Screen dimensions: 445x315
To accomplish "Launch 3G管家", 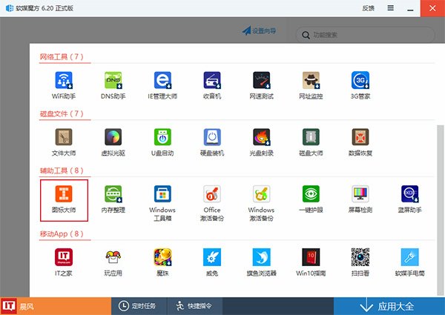I will pyautogui.click(x=360, y=85).
